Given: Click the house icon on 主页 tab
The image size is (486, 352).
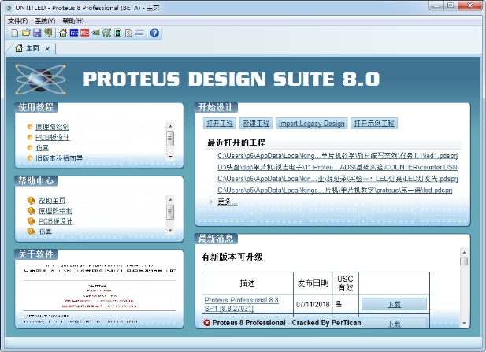Looking at the screenshot, I should pos(19,48).
